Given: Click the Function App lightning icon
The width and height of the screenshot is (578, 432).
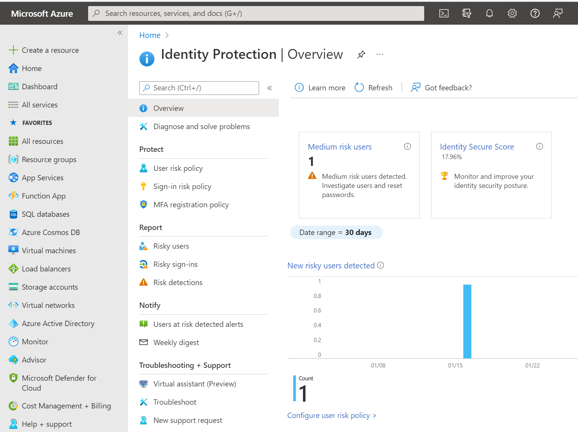Looking at the screenshot, I should tap(13, 196).
